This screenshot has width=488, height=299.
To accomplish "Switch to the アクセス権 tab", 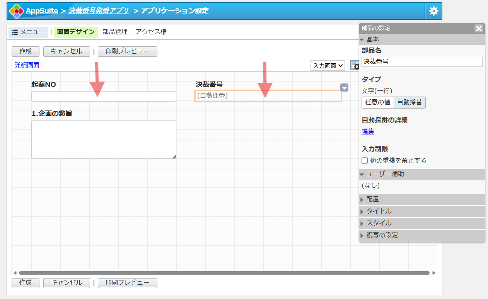I will tap(151, 32).
